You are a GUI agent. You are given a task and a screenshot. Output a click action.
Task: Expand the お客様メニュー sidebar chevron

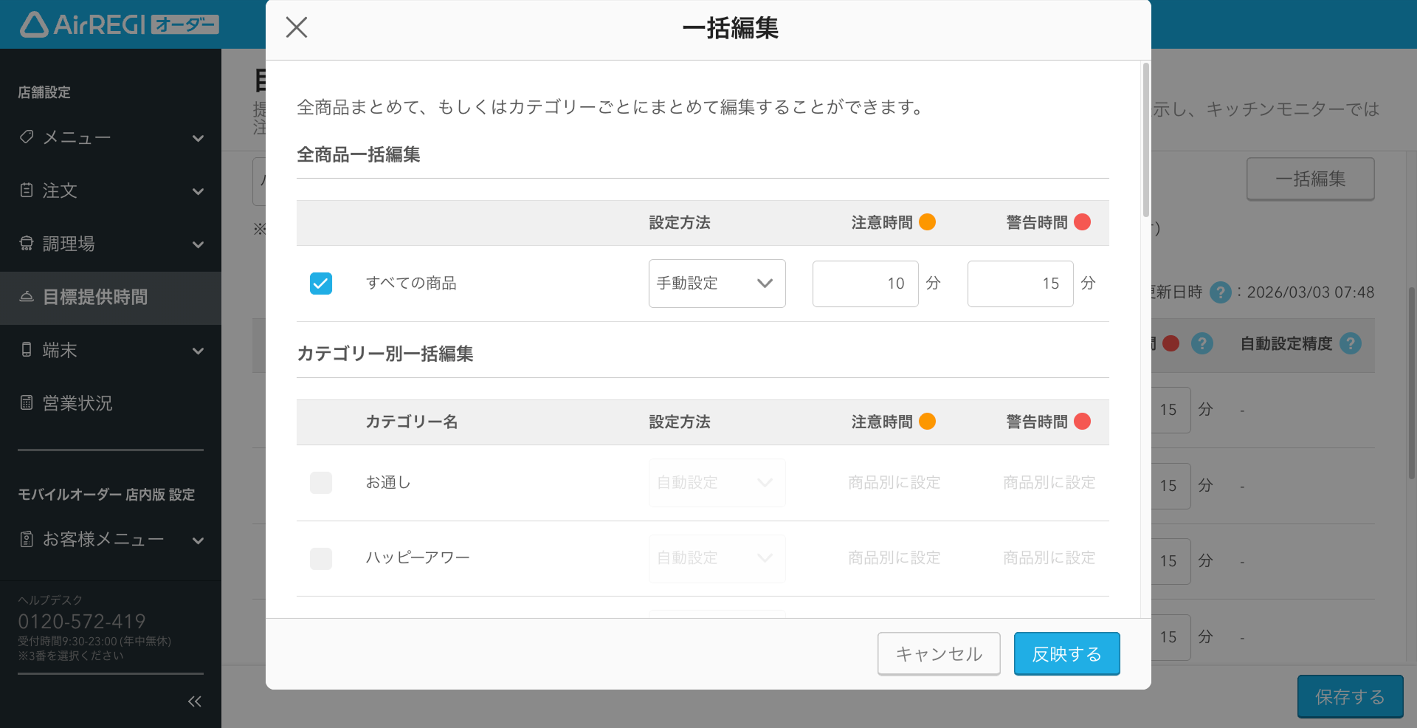[x=198, y=540]
